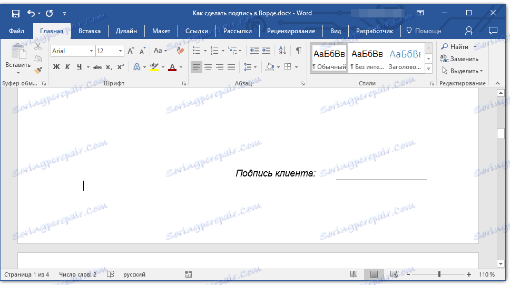Click the macro recording status bar icon
The width and height of the screenshot is (510, 285).
click(188, 274)
